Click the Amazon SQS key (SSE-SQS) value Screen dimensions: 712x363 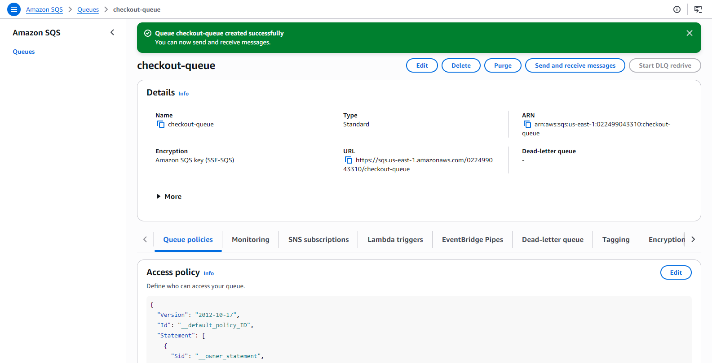pos(195,160)
